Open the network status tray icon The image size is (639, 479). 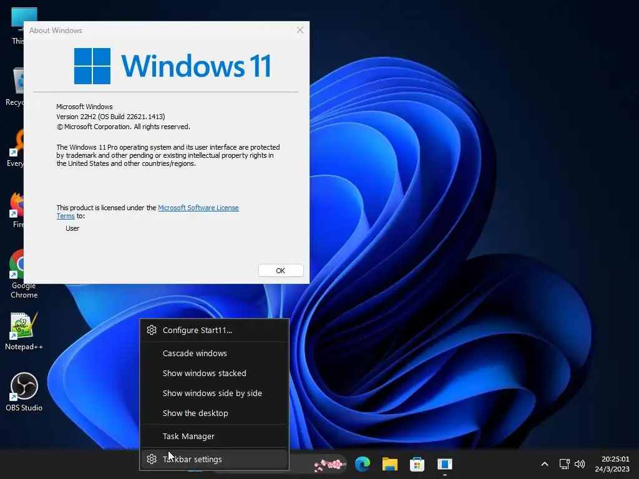tap(564, 464)
